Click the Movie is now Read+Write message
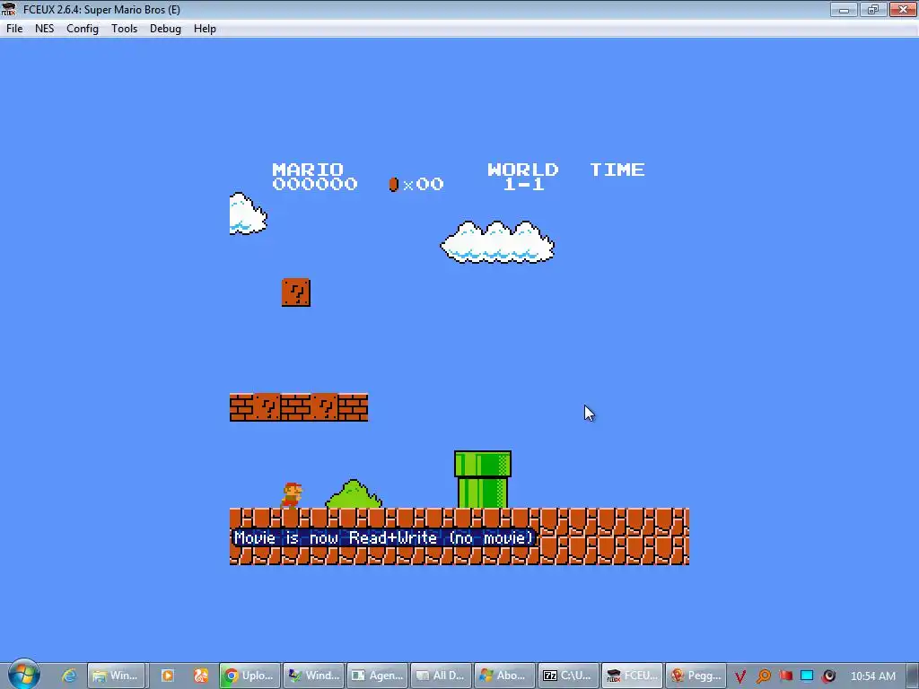 [x=384, y=538]
